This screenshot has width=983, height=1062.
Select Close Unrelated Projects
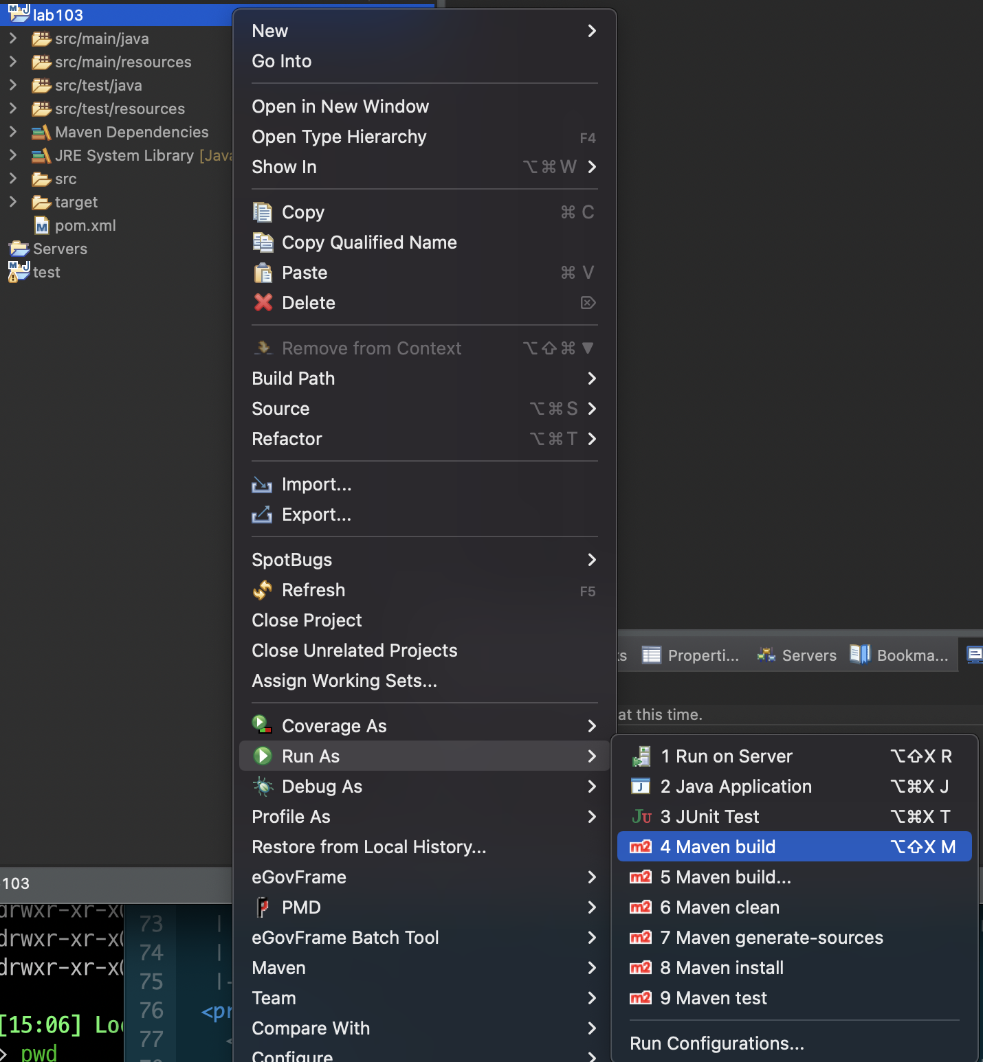tap(425, 651)
